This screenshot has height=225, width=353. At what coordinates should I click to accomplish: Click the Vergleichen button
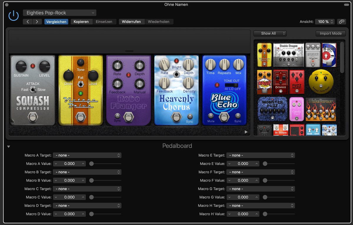56,22
